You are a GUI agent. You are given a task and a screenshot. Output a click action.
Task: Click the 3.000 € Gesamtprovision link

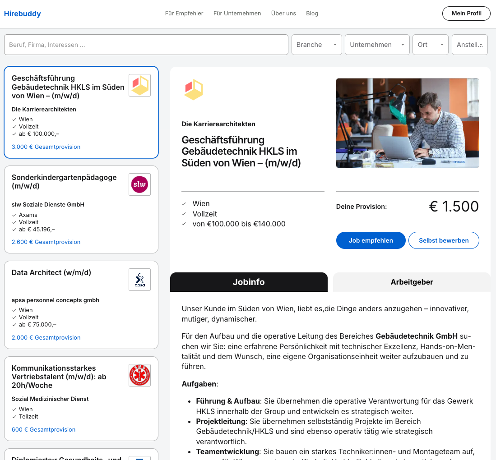click(x=46, y=147)
